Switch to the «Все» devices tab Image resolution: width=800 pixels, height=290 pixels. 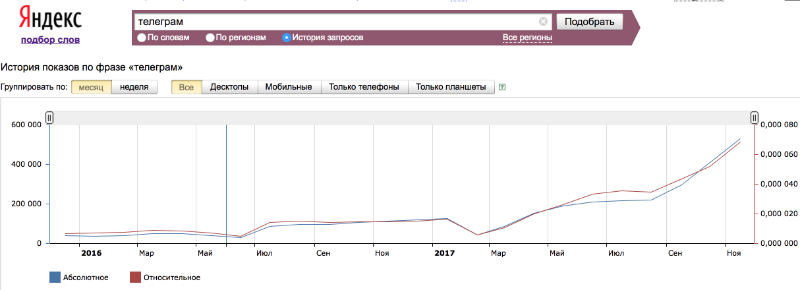point(186,87)
